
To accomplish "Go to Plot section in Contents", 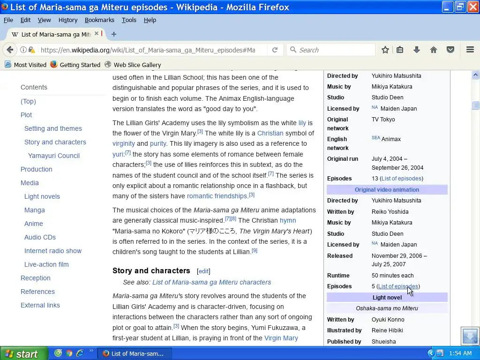I will [x=26, y=115].
